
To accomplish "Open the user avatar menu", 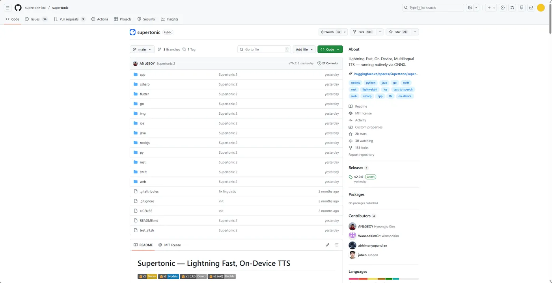I will coord(541,7).
